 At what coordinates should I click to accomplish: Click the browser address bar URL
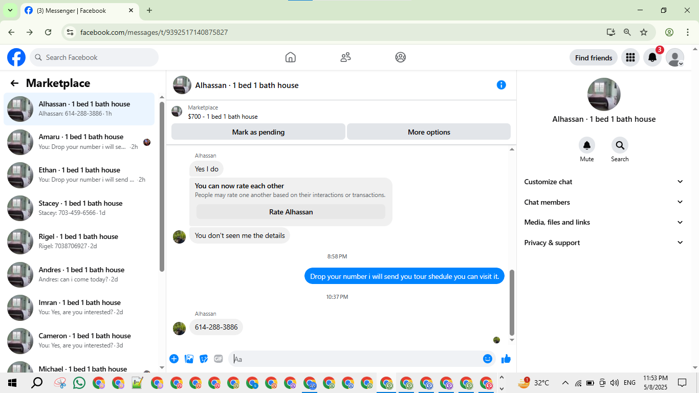[154, 32]
